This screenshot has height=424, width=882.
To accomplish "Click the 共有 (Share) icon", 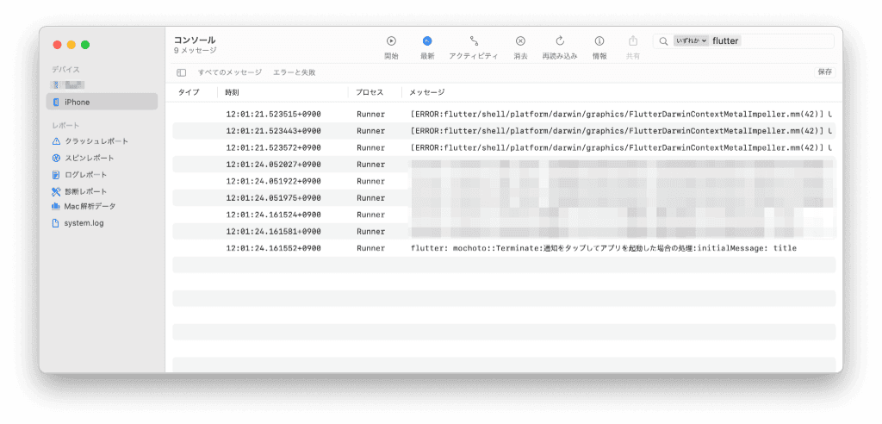I will (x=633, y=41).
